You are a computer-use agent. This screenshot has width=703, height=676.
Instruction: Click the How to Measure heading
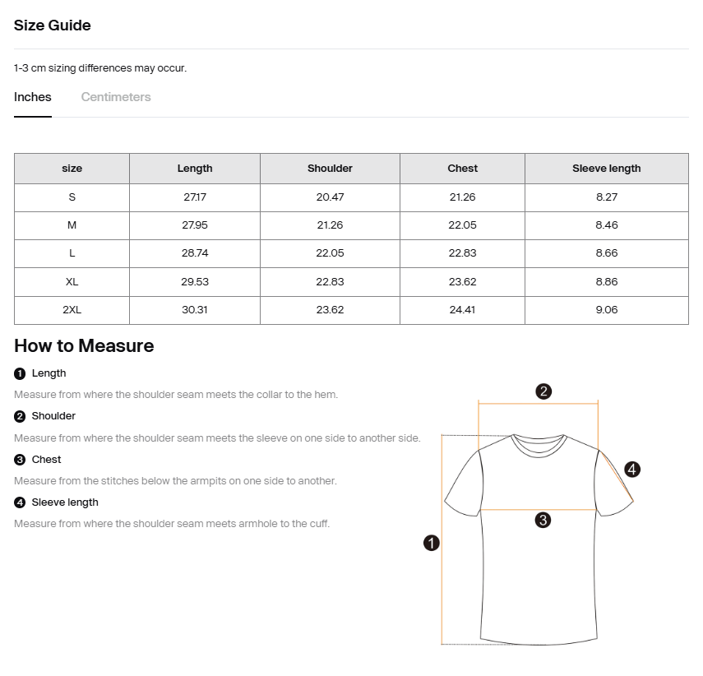83,346
